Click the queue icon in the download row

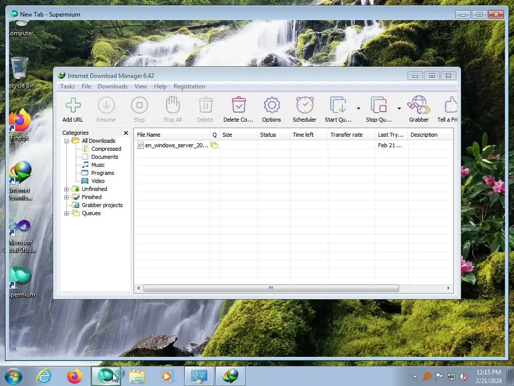click(214, 145)
